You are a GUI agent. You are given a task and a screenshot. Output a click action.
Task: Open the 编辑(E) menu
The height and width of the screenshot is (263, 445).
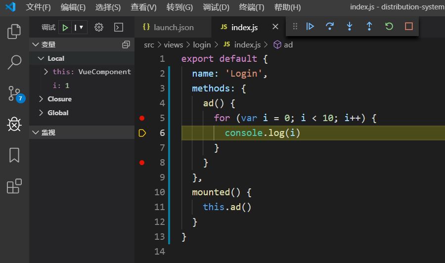tap(73, 7)
